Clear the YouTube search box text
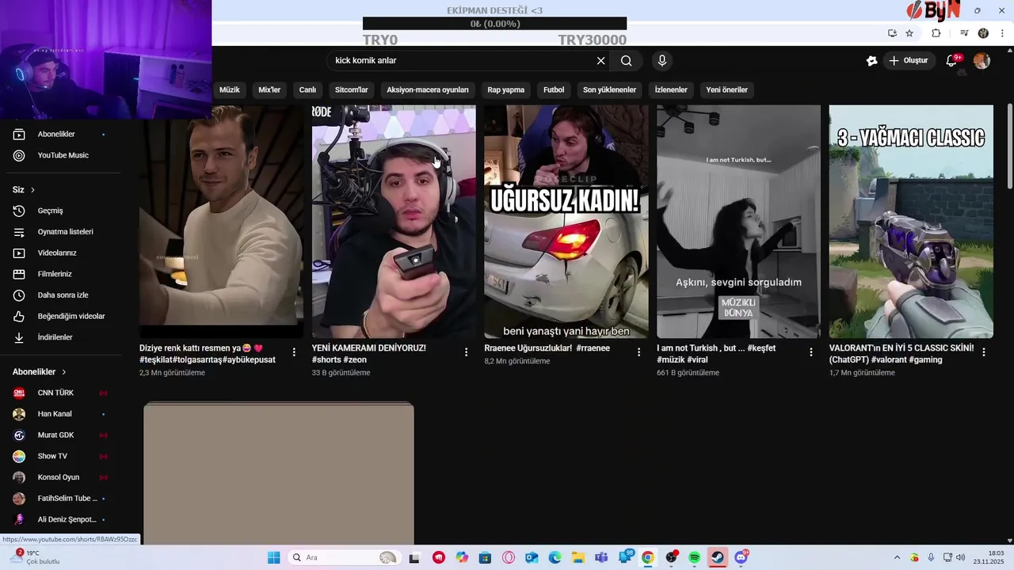This screenshot has height=570, width=1014. click(x=600, y=61)
